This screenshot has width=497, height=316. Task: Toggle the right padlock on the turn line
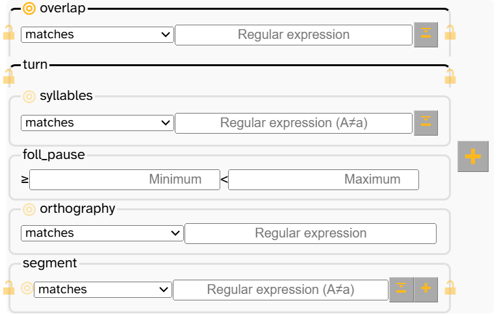click(450, 77)
